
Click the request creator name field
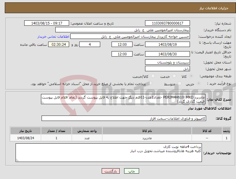point(130,37)
